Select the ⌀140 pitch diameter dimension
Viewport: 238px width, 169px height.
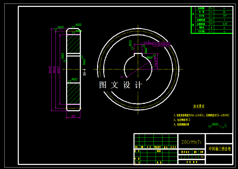[54, 70]
